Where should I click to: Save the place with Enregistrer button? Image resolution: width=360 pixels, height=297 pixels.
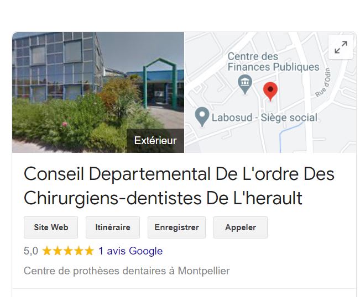pos(176,227)
